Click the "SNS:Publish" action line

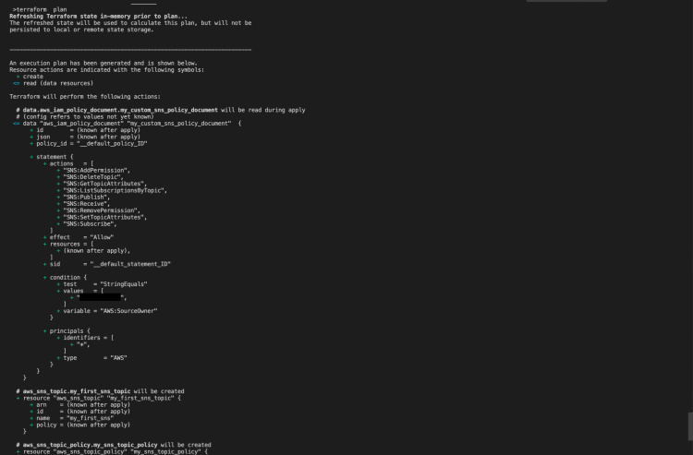coord(86,197)
